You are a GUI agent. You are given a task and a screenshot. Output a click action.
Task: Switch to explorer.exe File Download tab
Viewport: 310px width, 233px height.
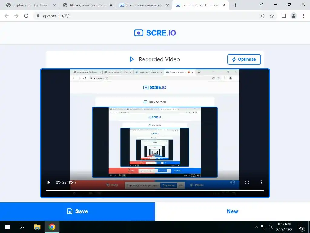[x=31, y=5]
